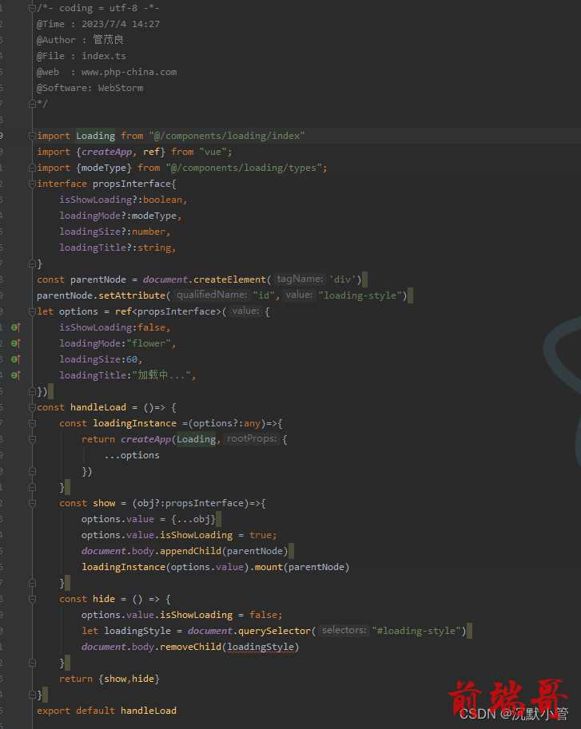The image size is (581, 729).
Task: Click the ...options spread line
Action: click(132, 455)
